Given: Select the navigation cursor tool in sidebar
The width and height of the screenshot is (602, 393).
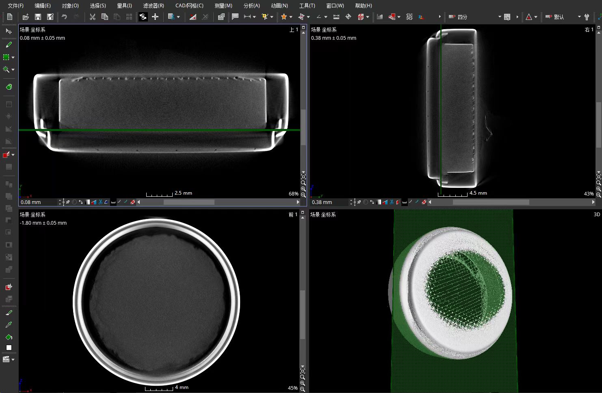Looking at the screenshot, I should [9, 31].
